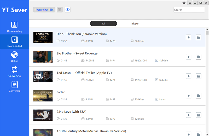Open the Online browser section
Image resolution: width=209 pixels, height=136 pixels.
tap(15, 57)
